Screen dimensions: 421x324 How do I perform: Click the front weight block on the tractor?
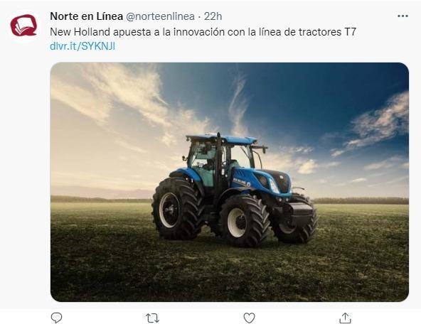point(301,212)
